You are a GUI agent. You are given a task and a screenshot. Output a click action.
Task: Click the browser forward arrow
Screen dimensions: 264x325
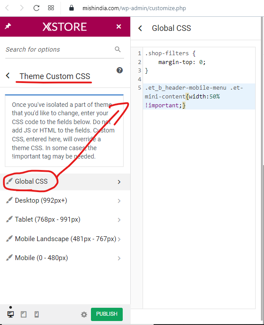(x=22, y=8)
